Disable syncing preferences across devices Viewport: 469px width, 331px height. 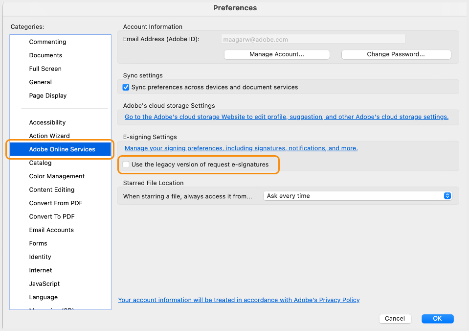point(126,87)
